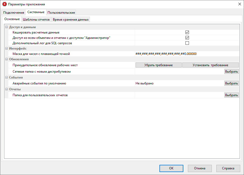
Task: Open the "Шаблоны отчетов" sub-tab
Action: pyautogui.click(x=36, y=20)
